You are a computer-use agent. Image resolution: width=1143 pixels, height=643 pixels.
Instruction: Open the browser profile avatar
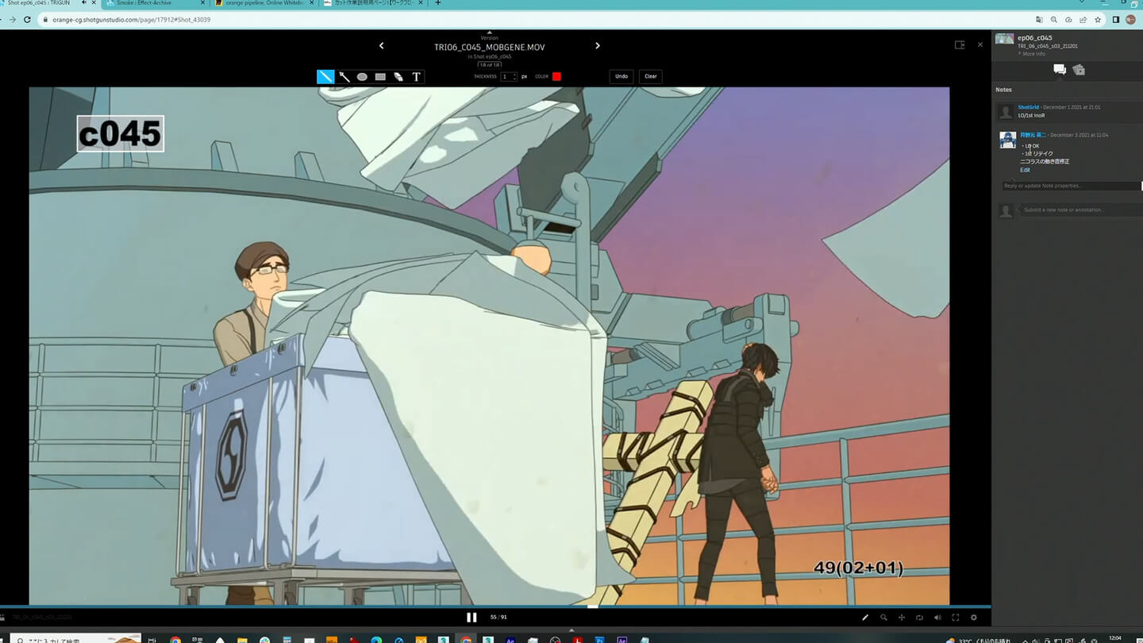tap(1130, 19)
